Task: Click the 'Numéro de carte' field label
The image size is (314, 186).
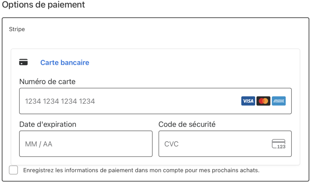Action: tap(47, 82)
